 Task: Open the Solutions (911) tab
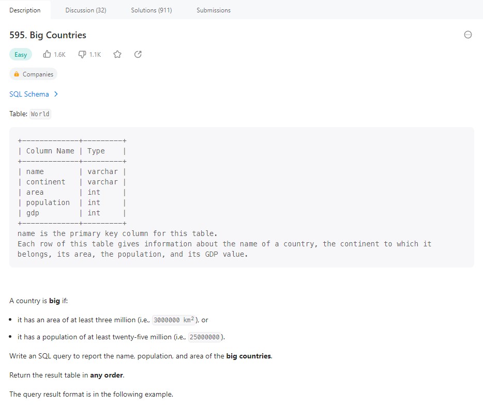152,10
